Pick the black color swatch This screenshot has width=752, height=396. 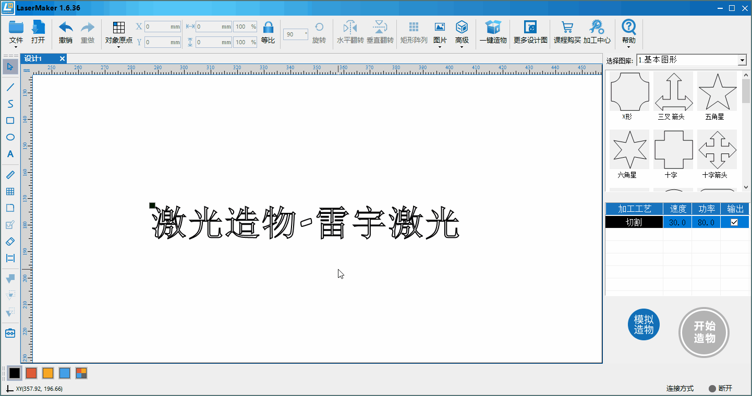pyautogui.click(x=15, y=373)
